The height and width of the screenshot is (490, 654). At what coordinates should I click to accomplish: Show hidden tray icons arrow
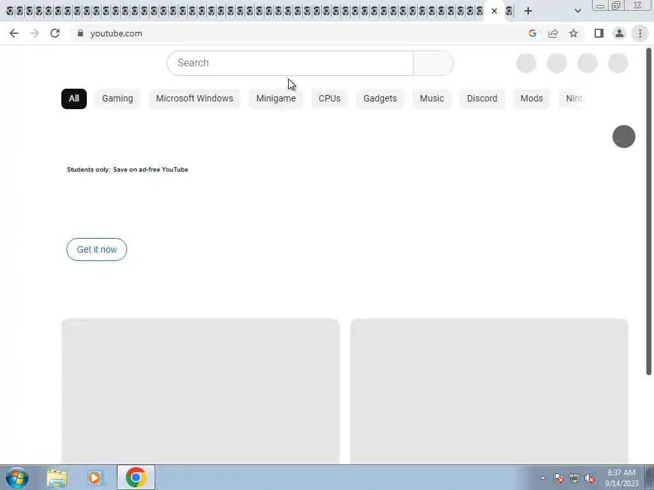(x=543, y=478)
